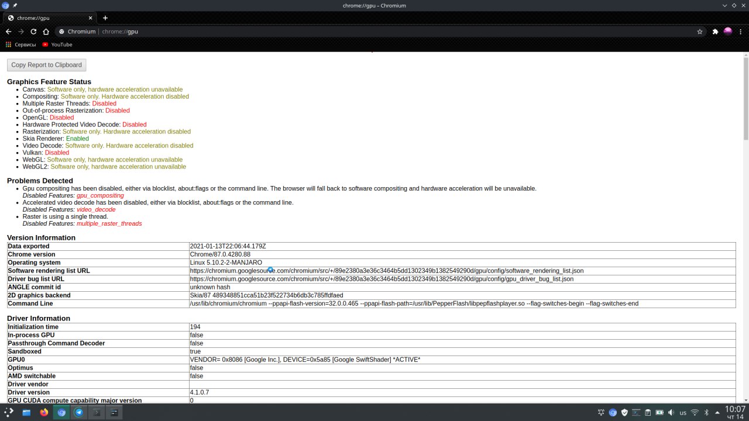This screenshot has height=421, width=749.
Task: Open the Bluetooth tray icon
Action: pyautogui.click(x=706, y=412)
